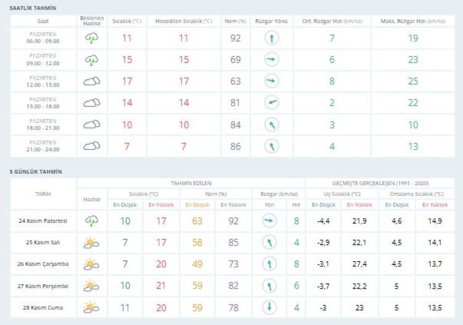Click the cloudy icon for 12.00 - 15.00
Viewport: 463px width, 325px height.
(x=91, y=81)
